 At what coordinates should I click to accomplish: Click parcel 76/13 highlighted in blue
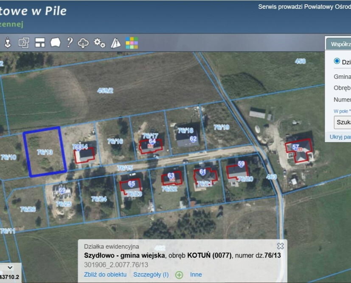(x=45, y=153)
